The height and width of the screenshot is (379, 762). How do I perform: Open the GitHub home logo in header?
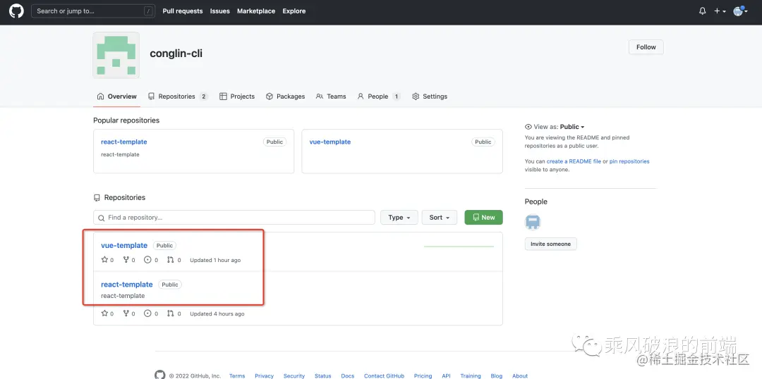click(x=16, y=11)
